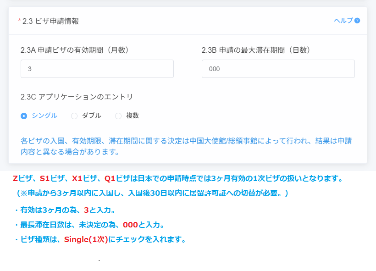This screenshot has width=376, height=271.
Task: Click the blue embassy decision notice text
Action: pos(186,146)
